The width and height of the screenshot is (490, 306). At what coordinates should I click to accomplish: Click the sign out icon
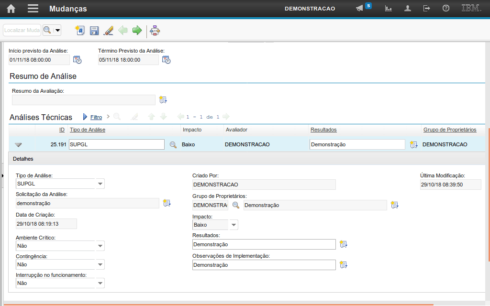[x=426, y=9]
